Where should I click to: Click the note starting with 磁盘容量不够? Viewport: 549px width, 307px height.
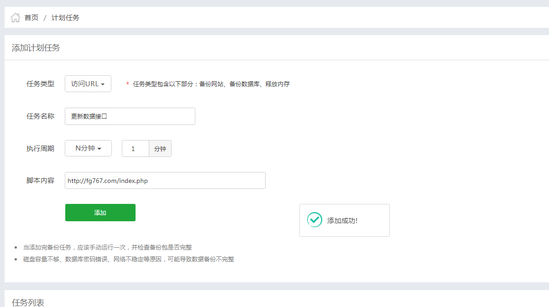[129, 259]
